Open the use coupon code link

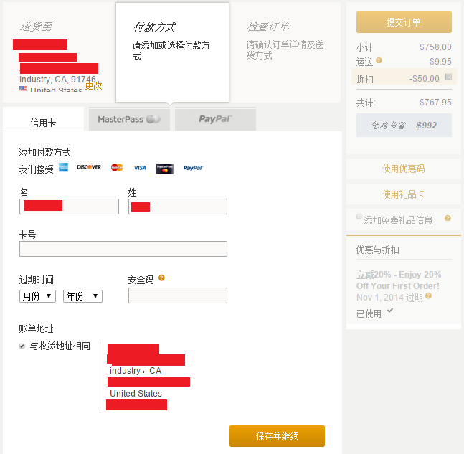[x=403, y=169]
